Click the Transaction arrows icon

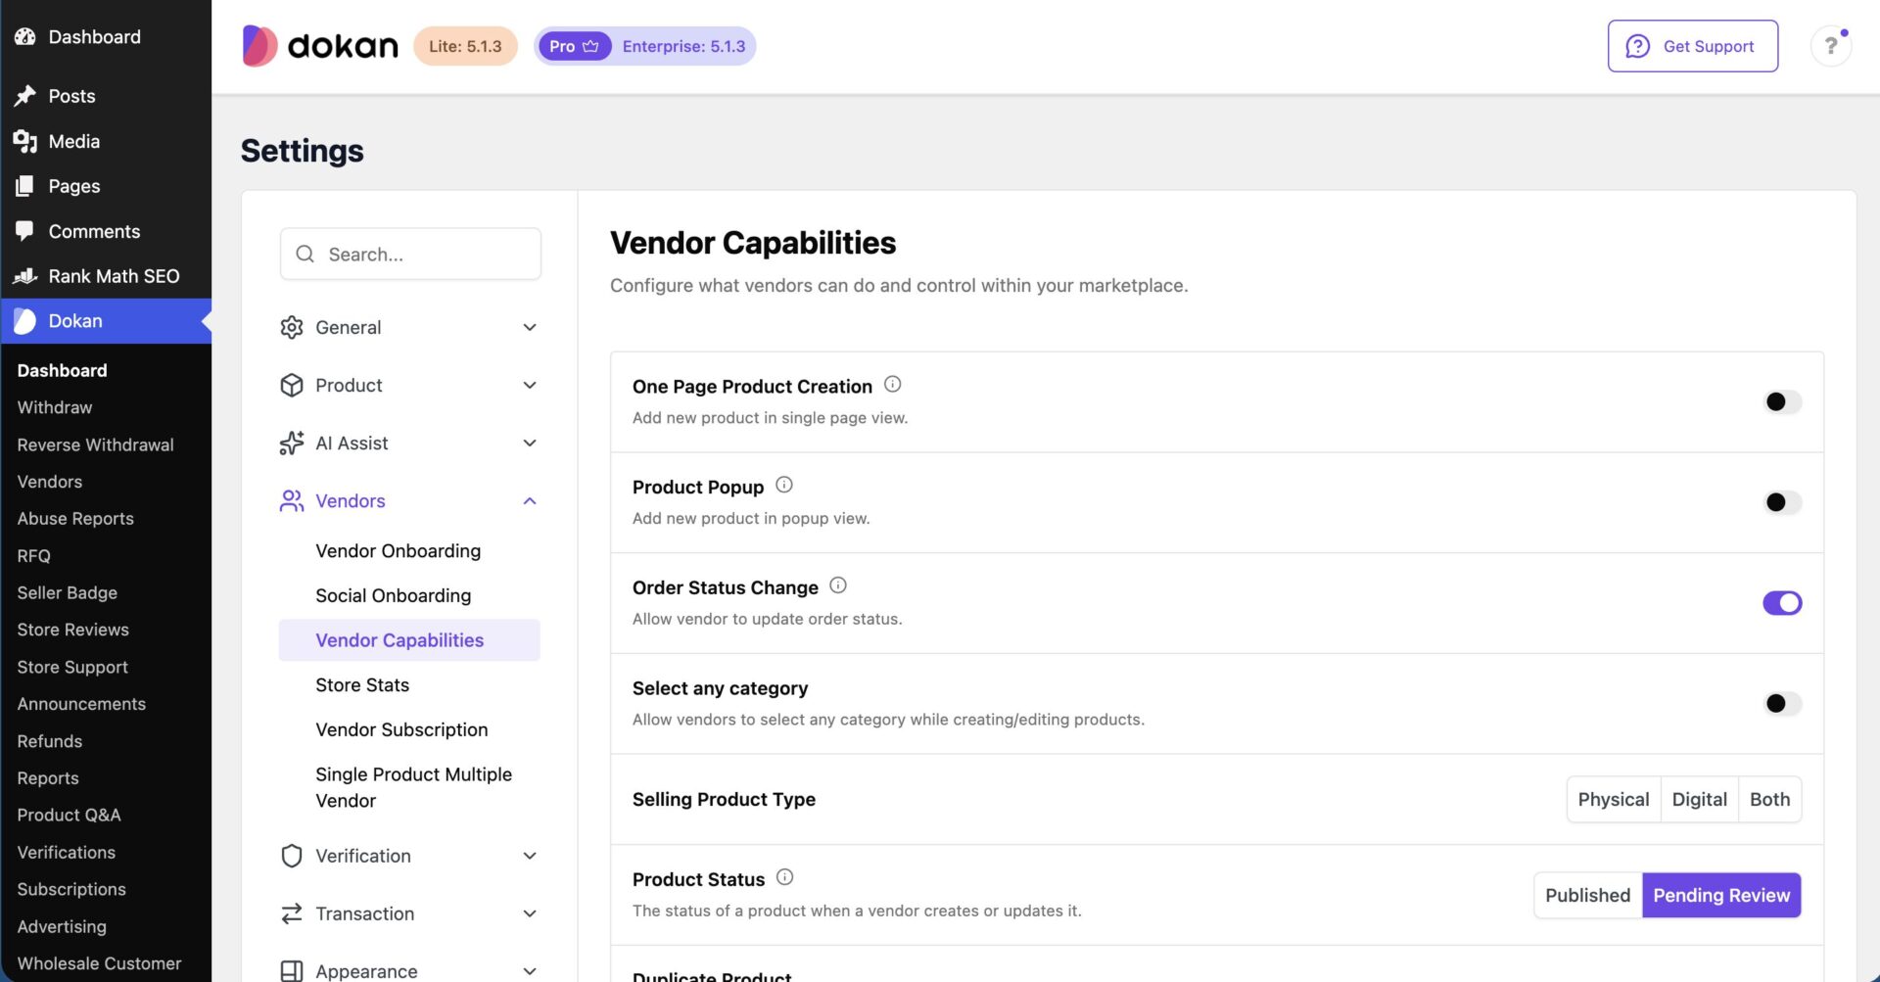(292, 913)
